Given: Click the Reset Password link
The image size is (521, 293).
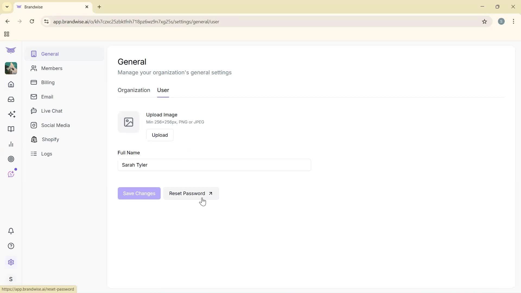Looking at the screenshot, I should point(191,193).
